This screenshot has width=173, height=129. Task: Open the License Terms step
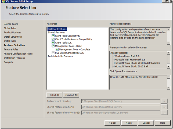(11, 24)
